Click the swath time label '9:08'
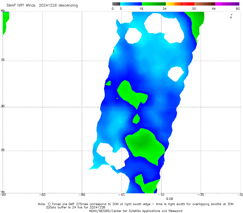 click(x=169, y=199)
